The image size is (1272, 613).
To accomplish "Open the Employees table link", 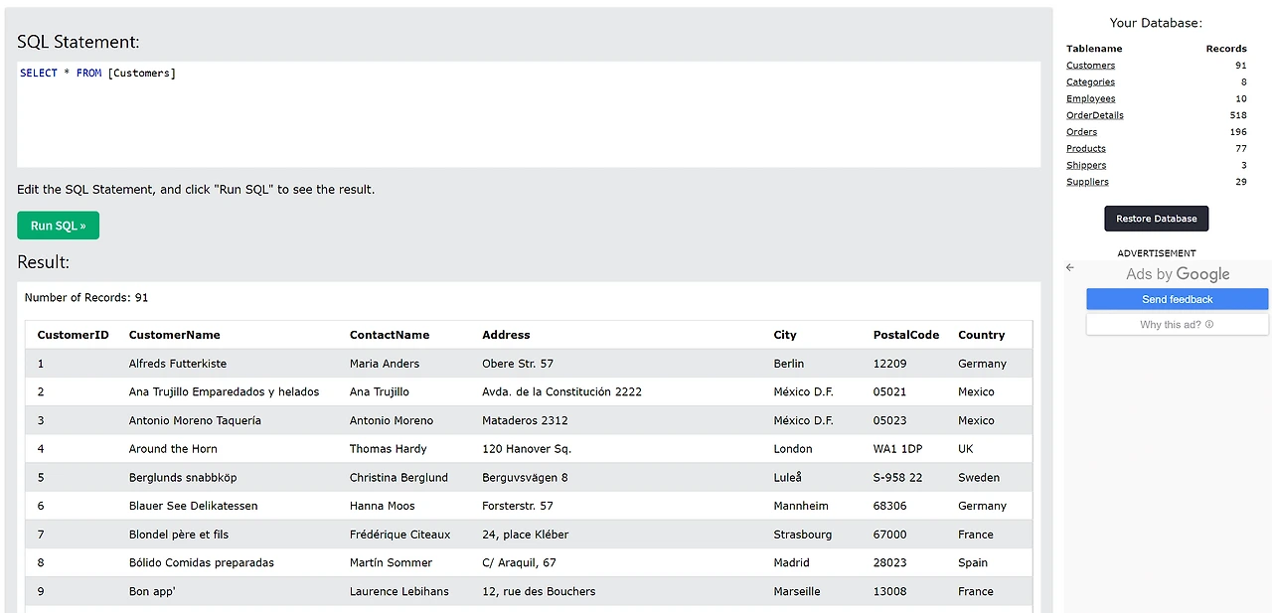I will click(x=1090, y=99).
